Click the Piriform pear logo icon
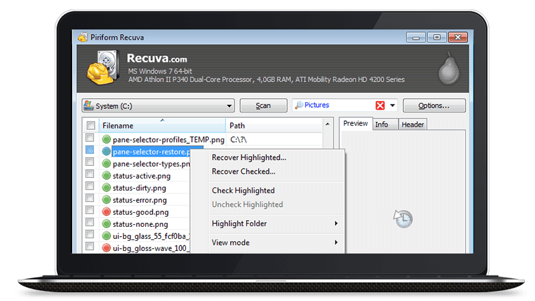The image size is (535, 301). 447,68
